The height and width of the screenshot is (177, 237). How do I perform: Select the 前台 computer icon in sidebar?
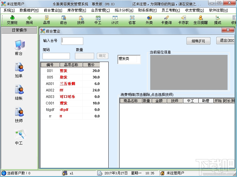coord(20,45)
